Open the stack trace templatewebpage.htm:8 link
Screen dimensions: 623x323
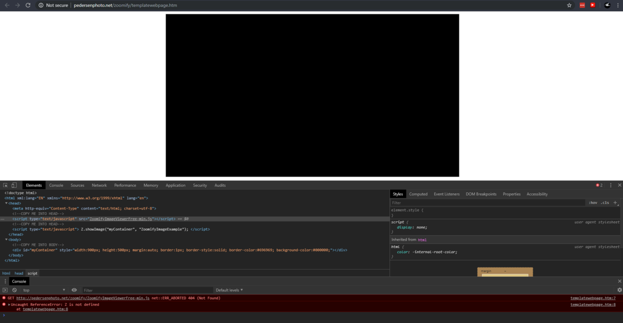coord(45,309)
